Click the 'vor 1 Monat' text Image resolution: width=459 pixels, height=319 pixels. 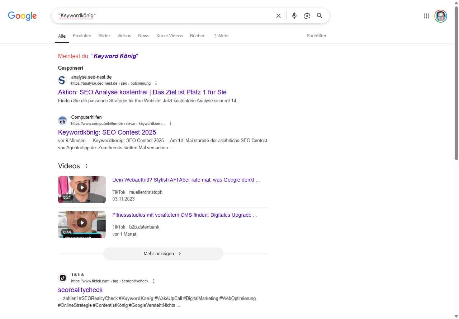124,234
